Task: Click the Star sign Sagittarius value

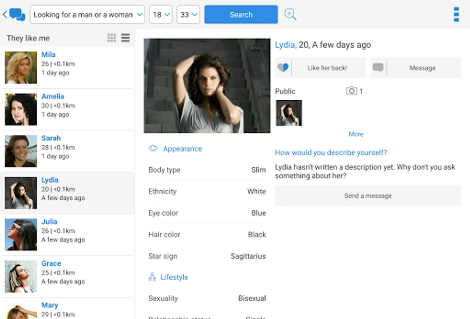Action: [x=248, y=256]
